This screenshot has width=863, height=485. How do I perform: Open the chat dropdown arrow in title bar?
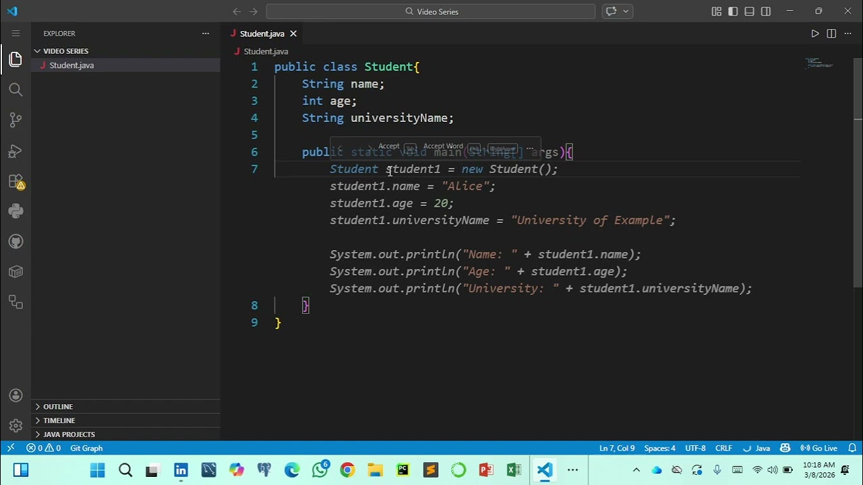coord(626,11)
